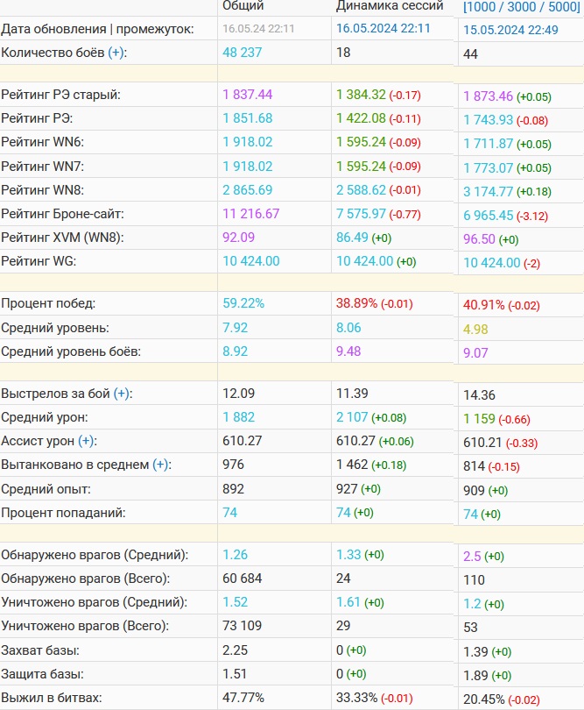Click the overall battles count 48 237
This screenshot has width=584, height=710.
[x=247, y=53]
